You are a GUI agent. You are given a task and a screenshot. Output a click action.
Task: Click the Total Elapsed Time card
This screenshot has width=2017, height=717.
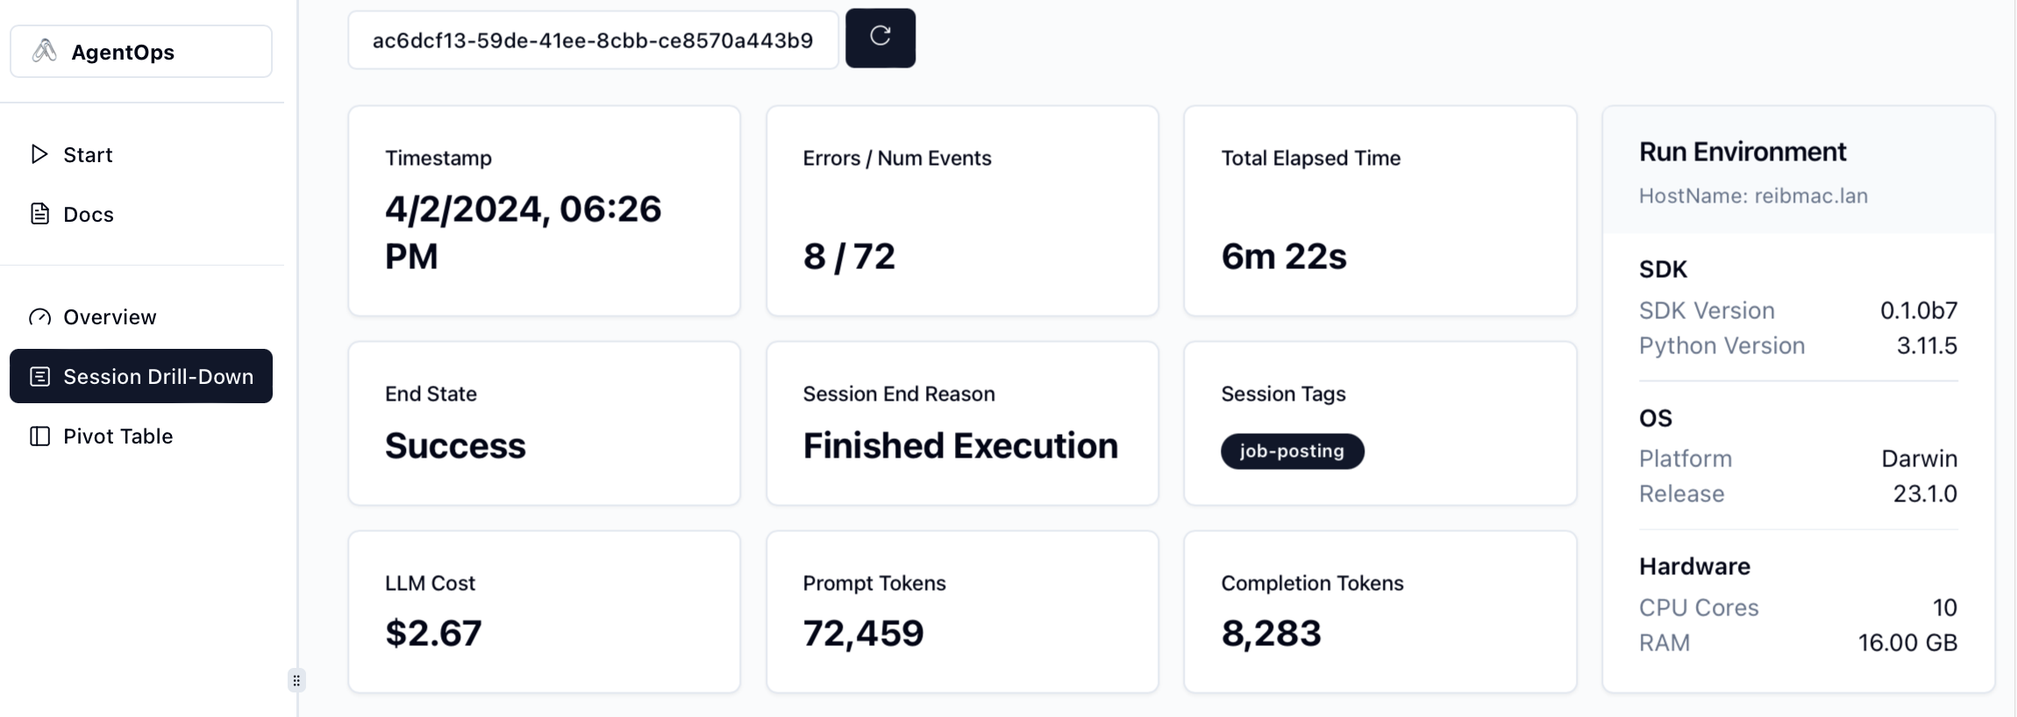(x=1379, y=210)
